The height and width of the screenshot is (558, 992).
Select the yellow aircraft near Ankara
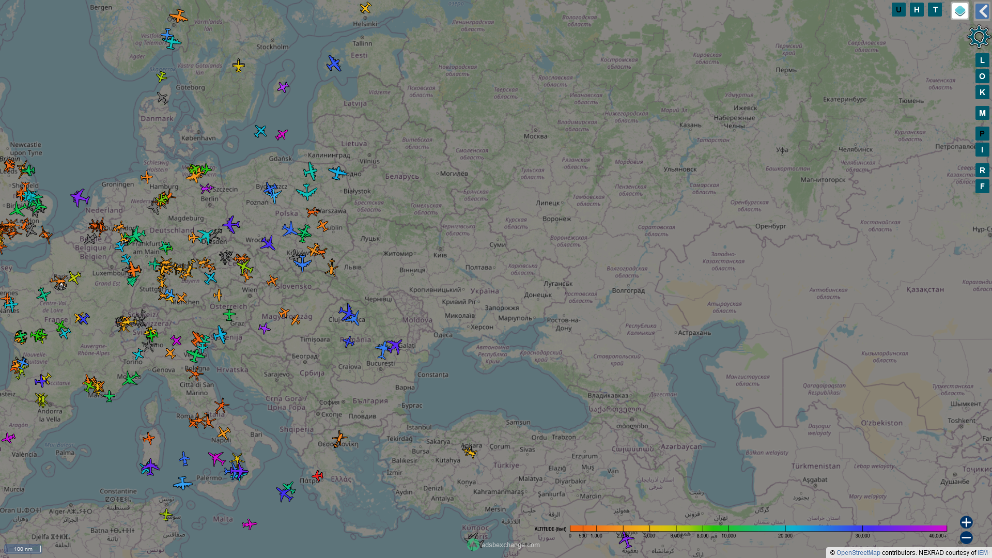click(x=470, y=453)
